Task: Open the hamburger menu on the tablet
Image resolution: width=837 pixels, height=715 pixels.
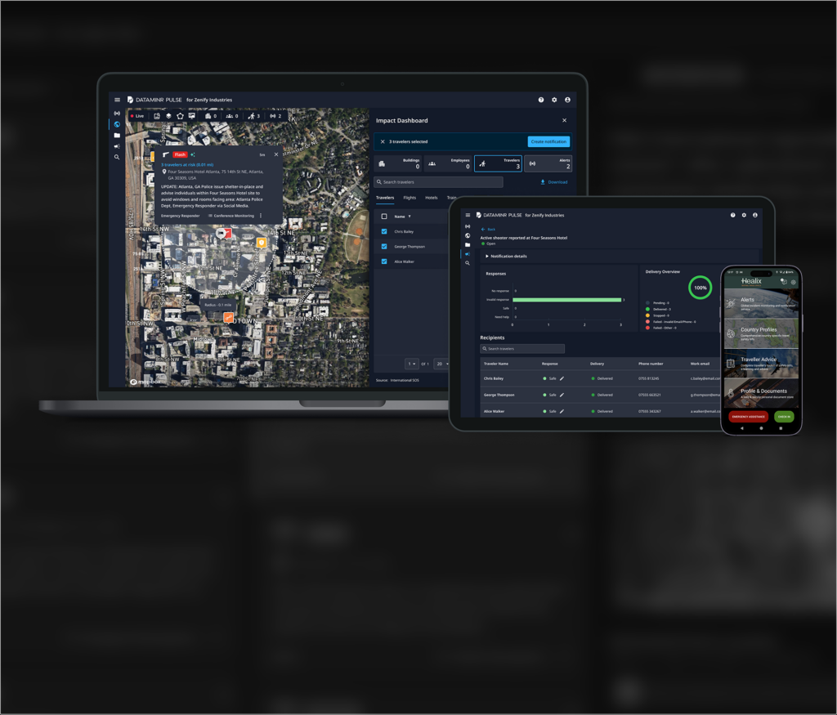Action: coord(468,215)
